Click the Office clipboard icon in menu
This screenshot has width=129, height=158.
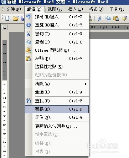tap(29, 50)
